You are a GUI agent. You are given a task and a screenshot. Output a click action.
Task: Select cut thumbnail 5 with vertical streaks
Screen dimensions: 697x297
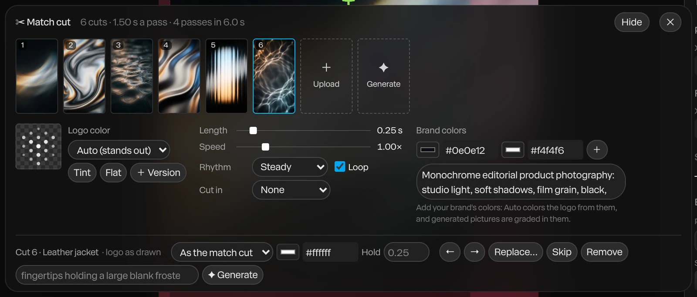(x=227, y=76)
